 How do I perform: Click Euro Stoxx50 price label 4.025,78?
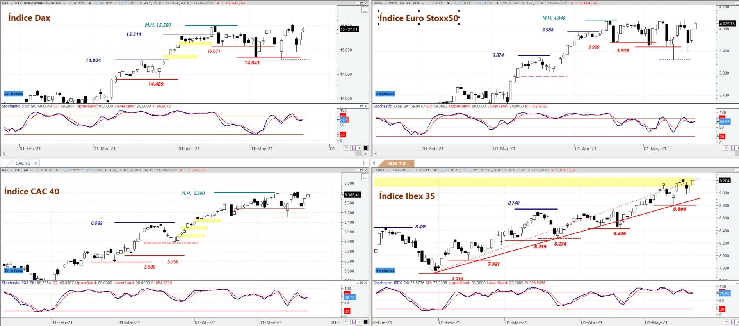click(x=727, y=23)
